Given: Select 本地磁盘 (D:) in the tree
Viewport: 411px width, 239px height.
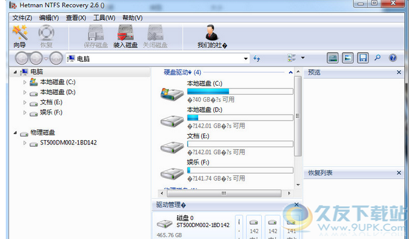Looking at the screenshot, I should 58,92.
